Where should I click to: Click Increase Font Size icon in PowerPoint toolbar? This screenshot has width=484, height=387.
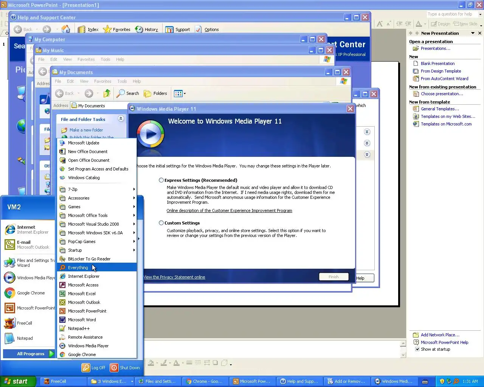coord(380,23)
